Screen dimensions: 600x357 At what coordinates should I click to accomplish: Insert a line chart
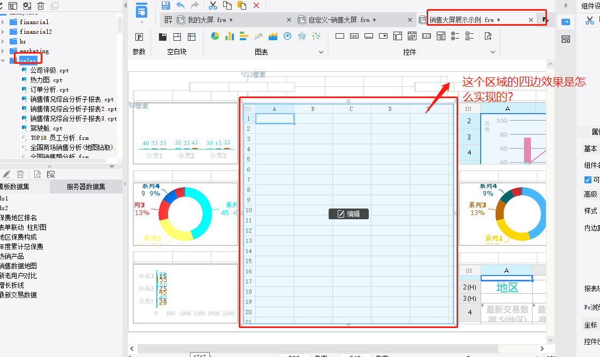(x=259, y=36)
